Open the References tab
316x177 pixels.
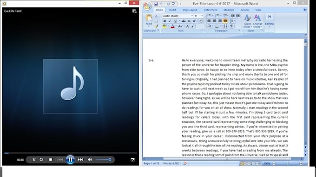click(x=211, y=10)
